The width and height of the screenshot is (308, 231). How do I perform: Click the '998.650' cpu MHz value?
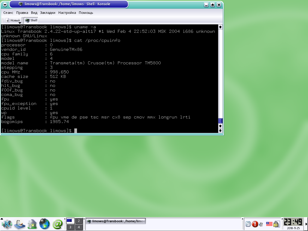pos(59,72)
